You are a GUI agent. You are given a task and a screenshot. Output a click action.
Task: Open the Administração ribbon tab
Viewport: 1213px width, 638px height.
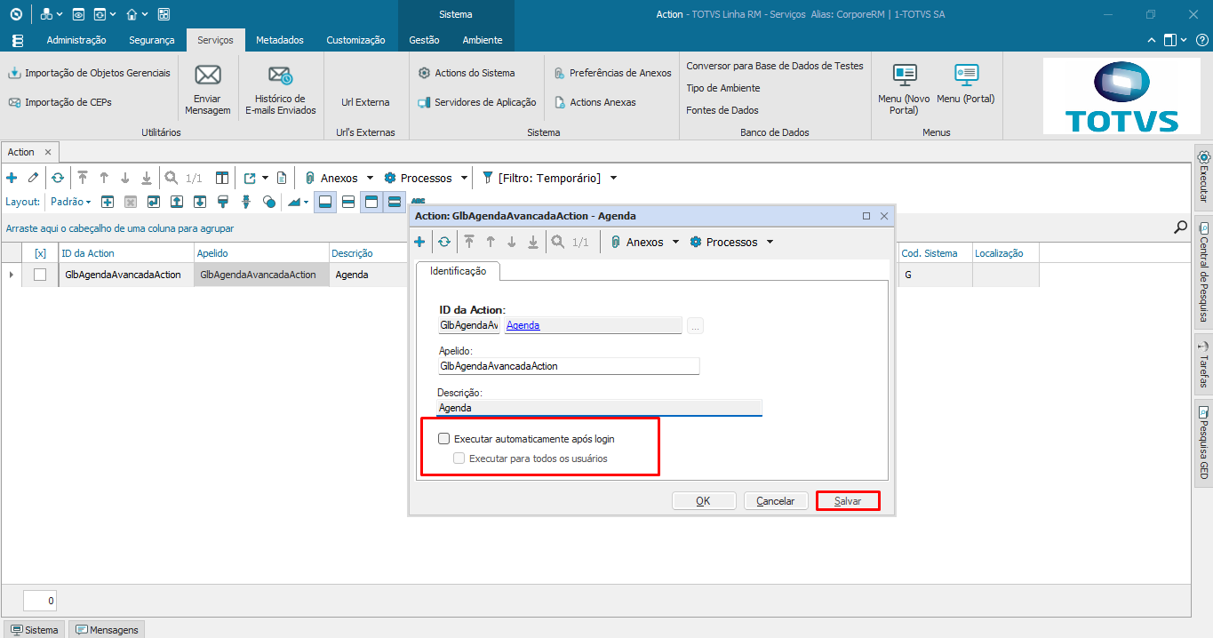76,40
